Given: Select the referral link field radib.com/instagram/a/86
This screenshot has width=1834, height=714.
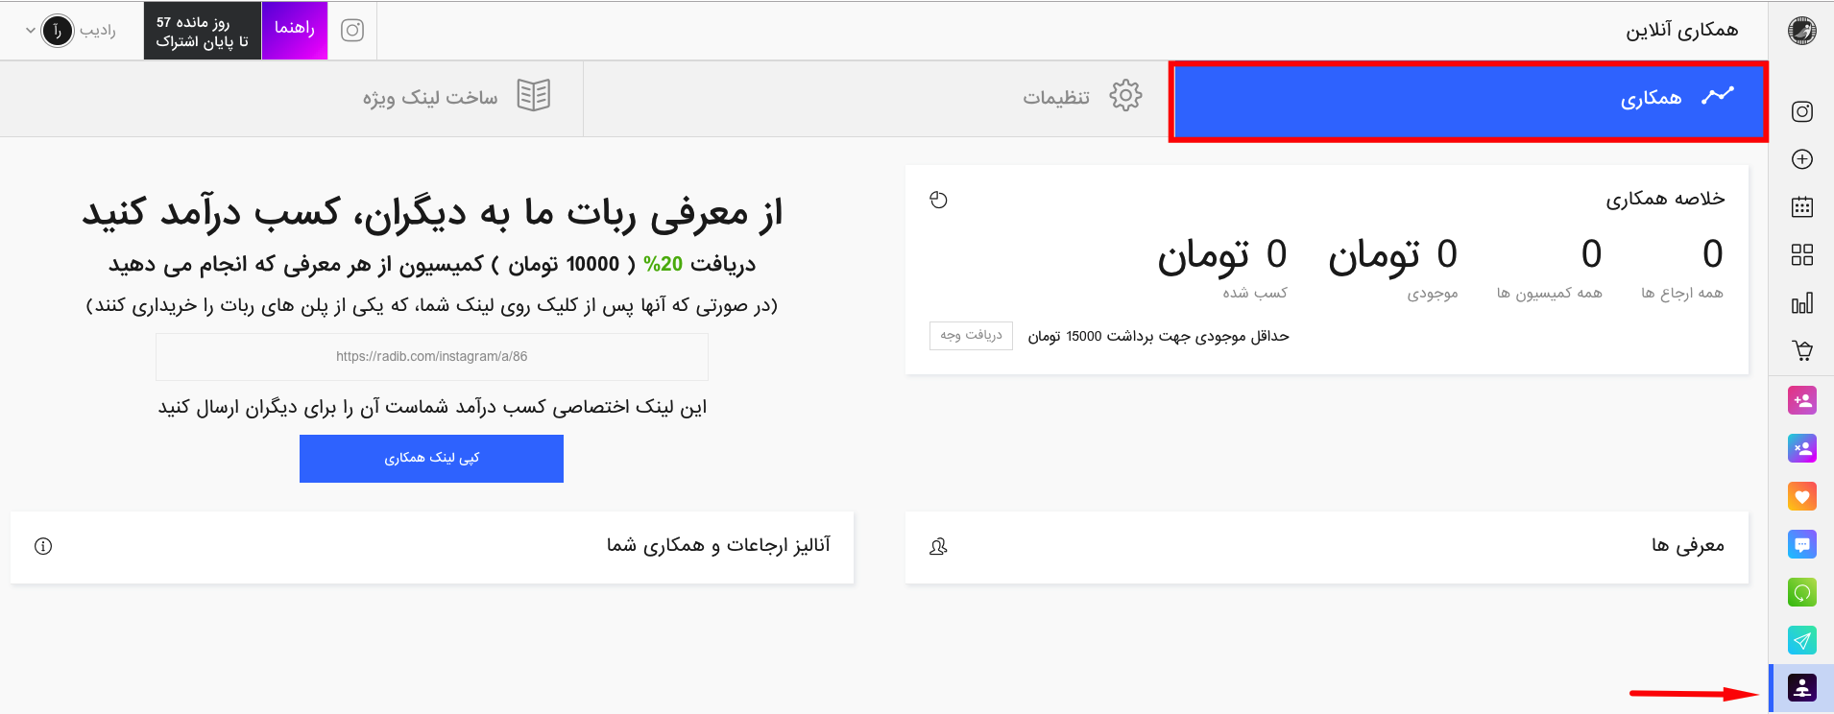Looking at the screenshot, I should pos(432,356).
